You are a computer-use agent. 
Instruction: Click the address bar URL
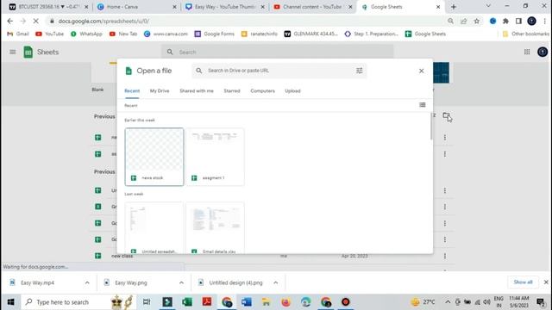click(x=103, y=21)
